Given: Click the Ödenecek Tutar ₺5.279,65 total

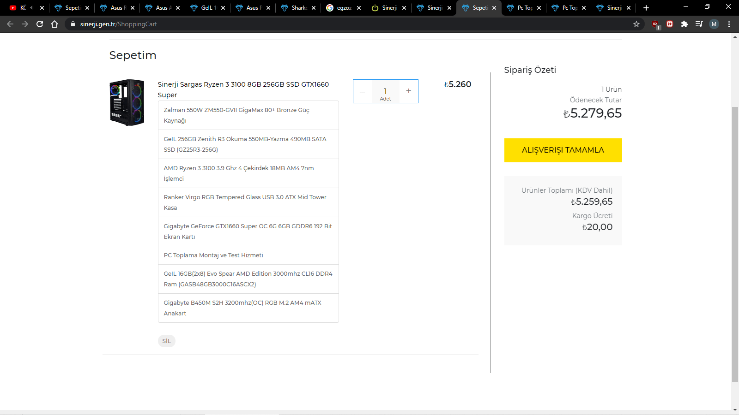Looking at the screenshot, I should point(593,113).
